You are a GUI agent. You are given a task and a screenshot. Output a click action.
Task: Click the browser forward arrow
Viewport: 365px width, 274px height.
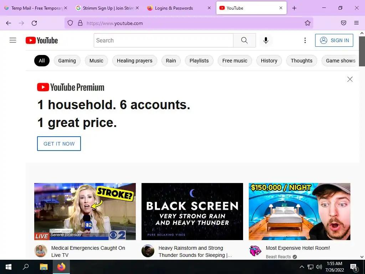tap(21, 23)
